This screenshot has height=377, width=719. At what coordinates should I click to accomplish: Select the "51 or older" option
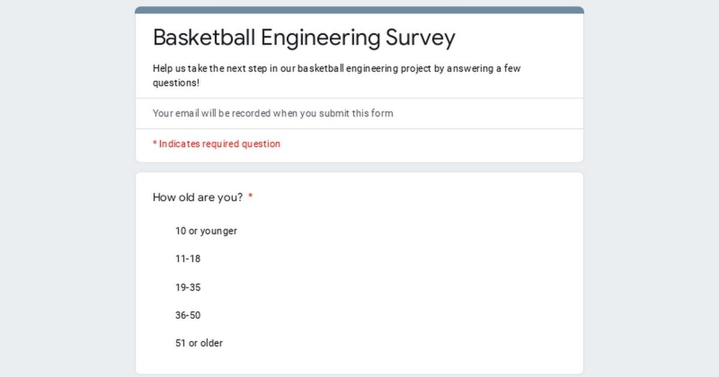coord(198,343)
